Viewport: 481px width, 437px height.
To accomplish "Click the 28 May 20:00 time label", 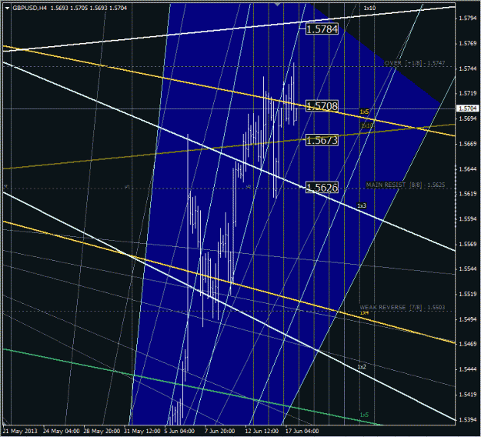I will [x=102, y=431].
